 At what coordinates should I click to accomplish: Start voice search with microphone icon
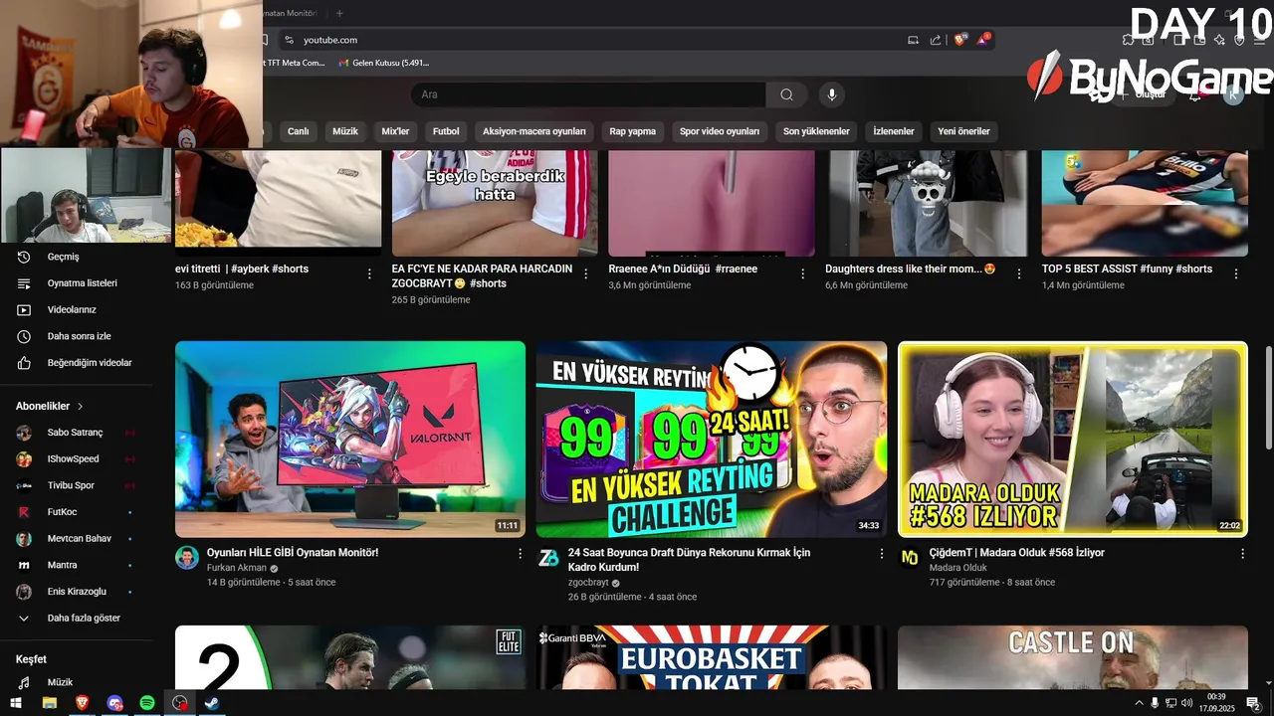832,94
